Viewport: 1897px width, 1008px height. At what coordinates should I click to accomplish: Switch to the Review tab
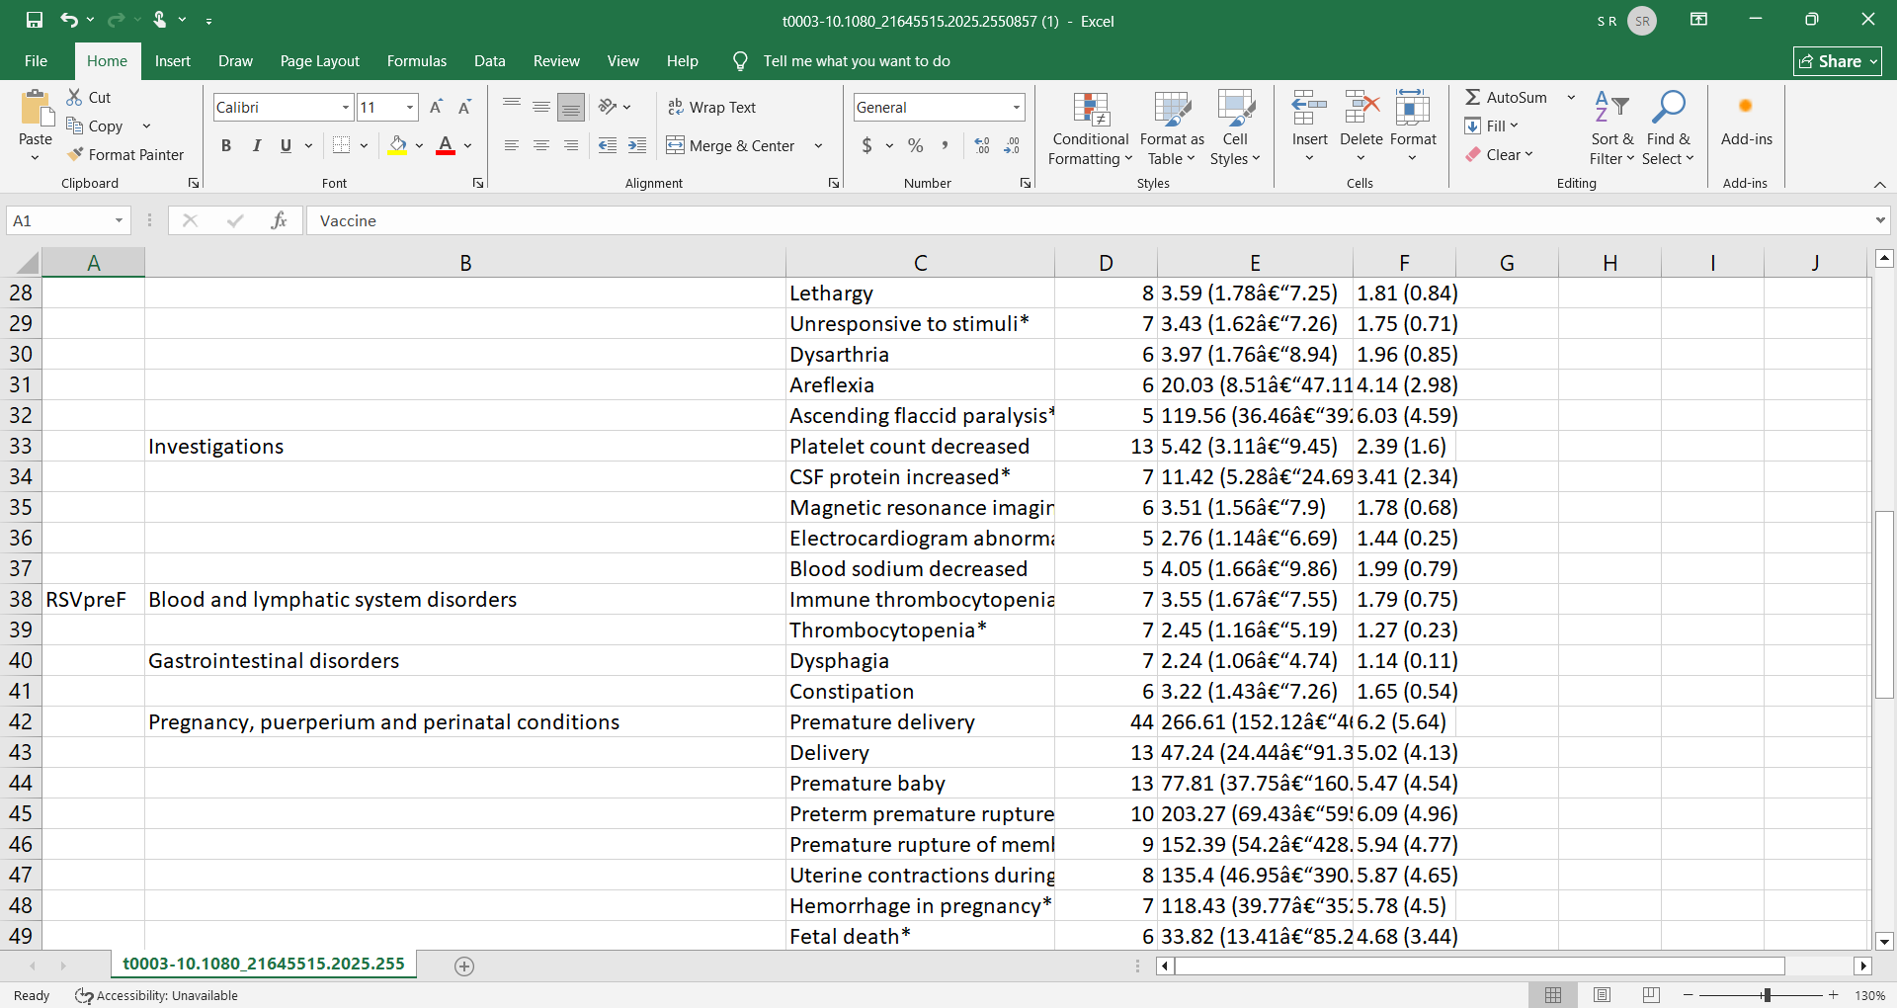[x=556, y=61]
